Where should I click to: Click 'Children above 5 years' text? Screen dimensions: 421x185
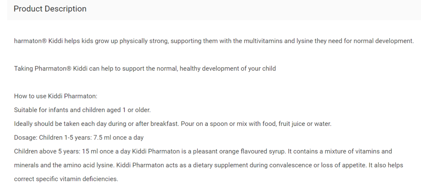47,151
